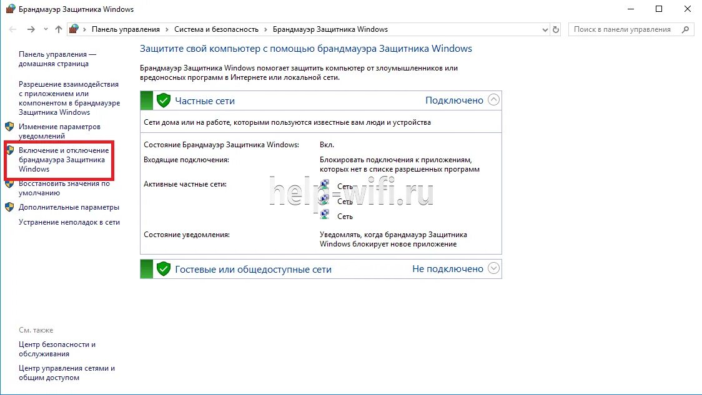
Task: Click the Частные сети header title
Action: [205, 101]
